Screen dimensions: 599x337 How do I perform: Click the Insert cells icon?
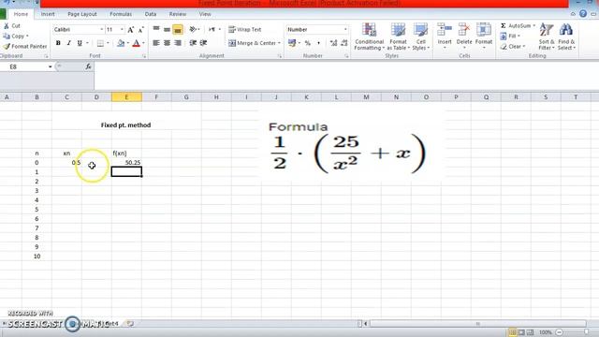[x=445, y=30]
